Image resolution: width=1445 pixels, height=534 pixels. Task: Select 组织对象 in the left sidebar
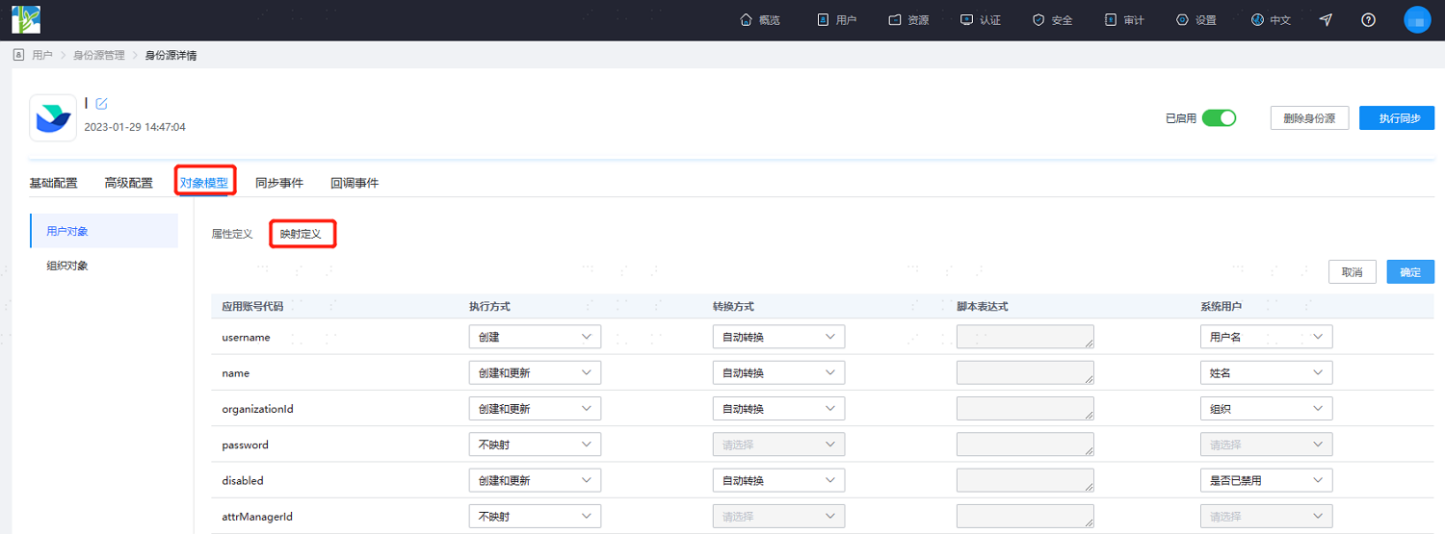[x=67, y=266]
